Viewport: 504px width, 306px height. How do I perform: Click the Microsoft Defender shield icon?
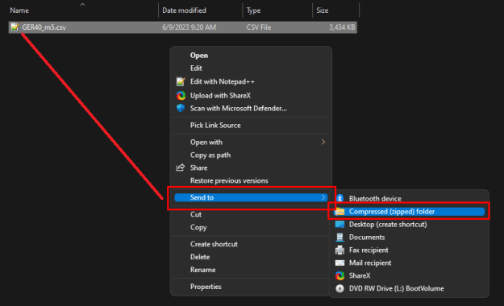[181, 108]
